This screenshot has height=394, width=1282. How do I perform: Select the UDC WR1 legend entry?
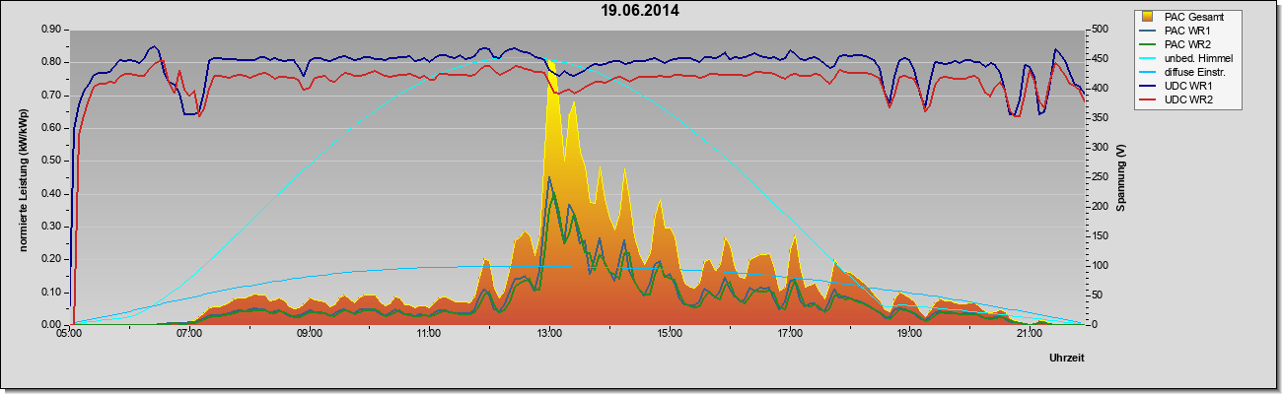click(x=1189, y=86)
